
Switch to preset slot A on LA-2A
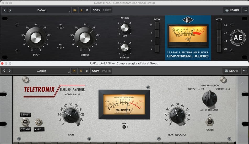(81, 71)
